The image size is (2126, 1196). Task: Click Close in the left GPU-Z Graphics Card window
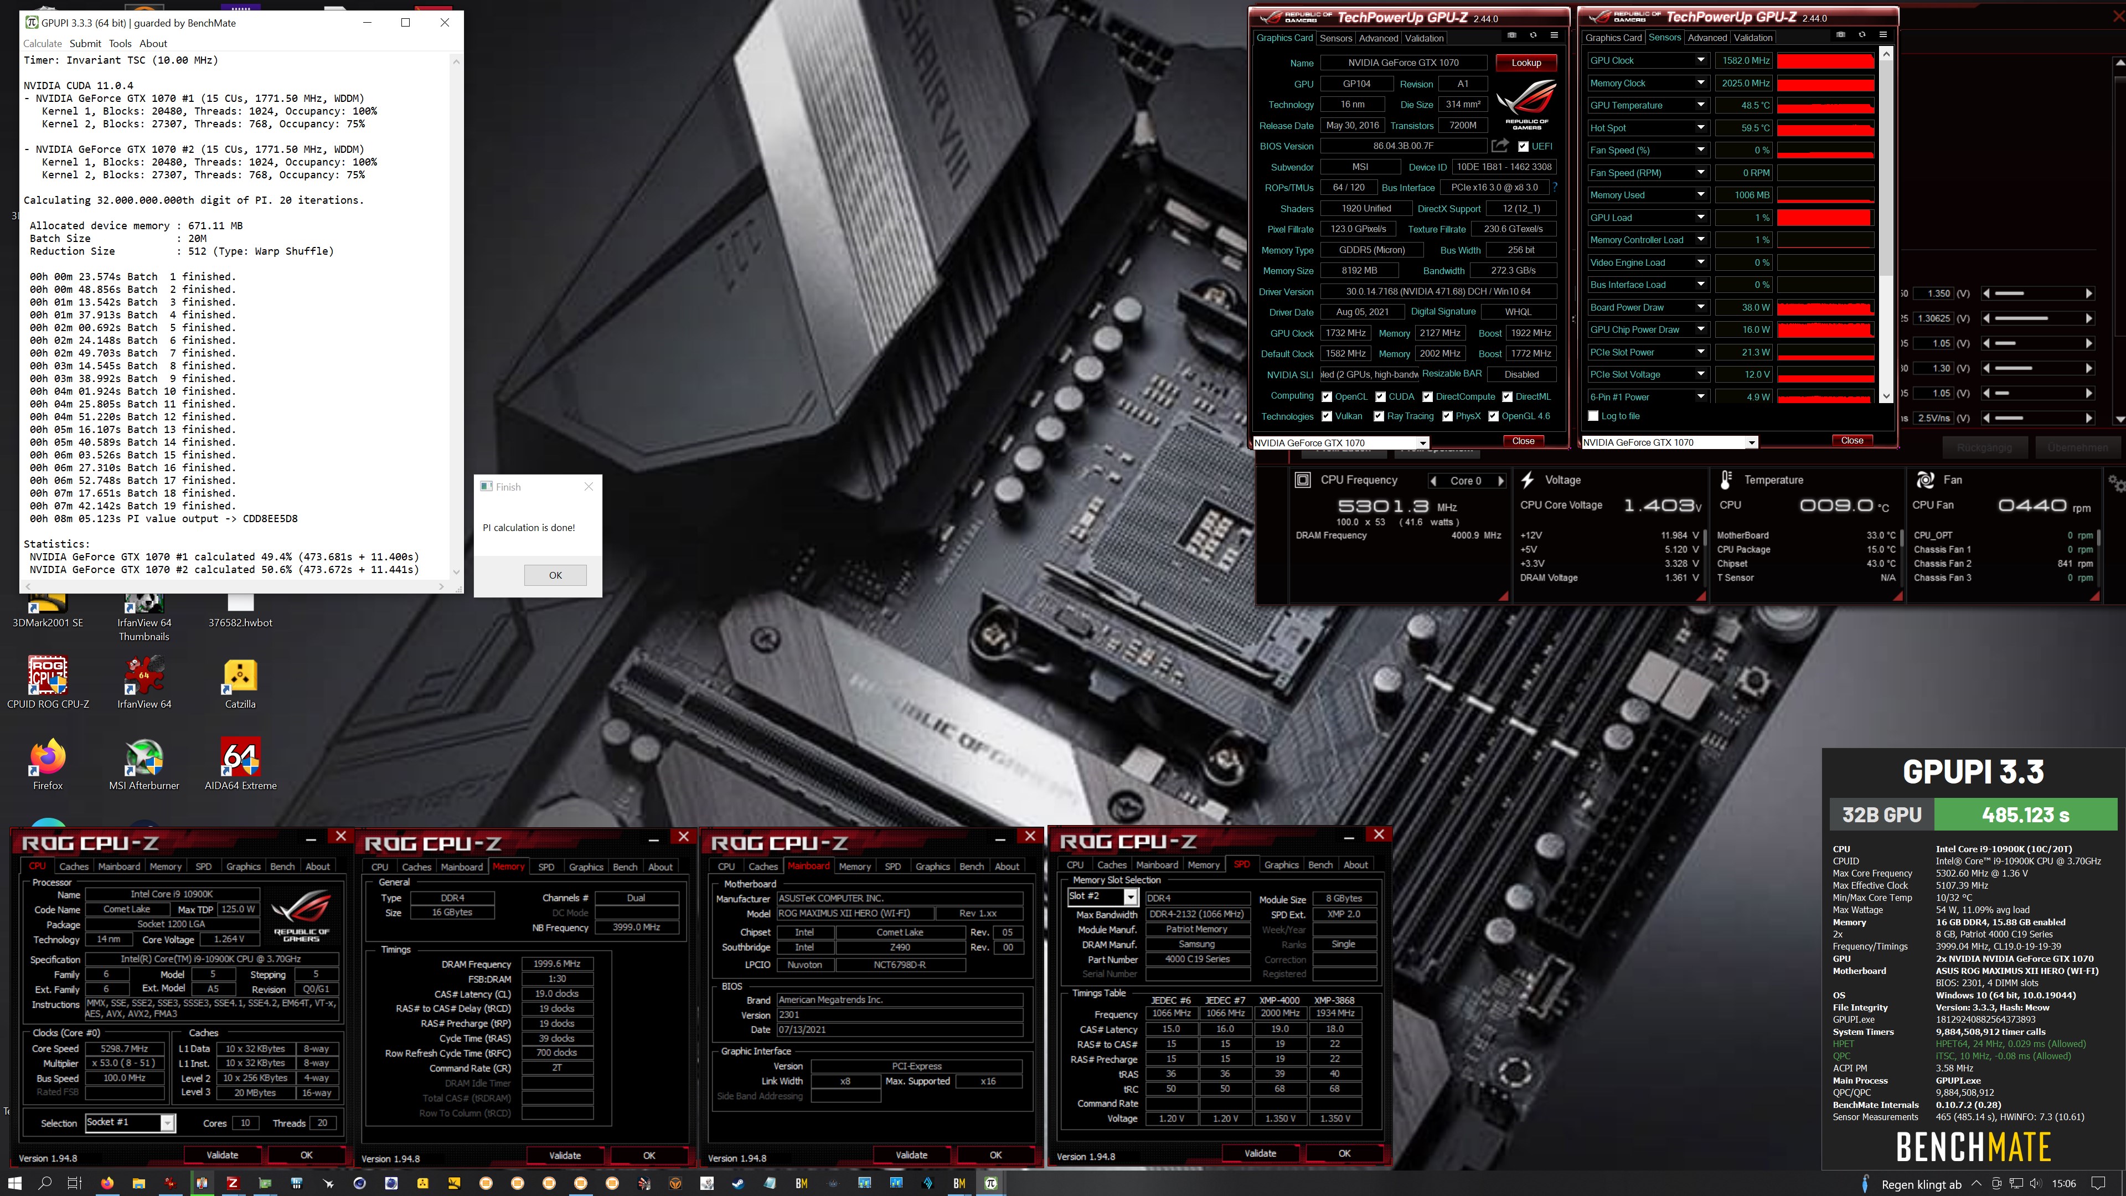[x=1524, y=442]
